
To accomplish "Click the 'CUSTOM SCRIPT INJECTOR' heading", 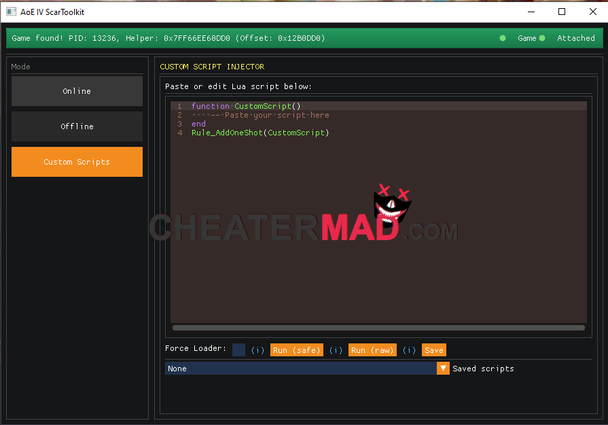I will click(212, 67).
